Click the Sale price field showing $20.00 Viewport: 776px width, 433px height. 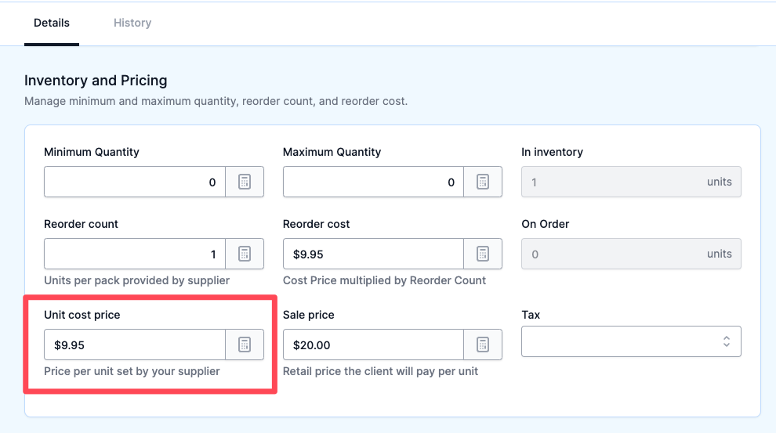tap(373, 345)
